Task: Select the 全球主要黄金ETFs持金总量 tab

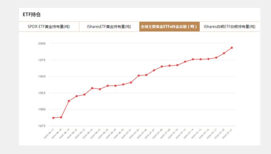Action: [169, 27]
